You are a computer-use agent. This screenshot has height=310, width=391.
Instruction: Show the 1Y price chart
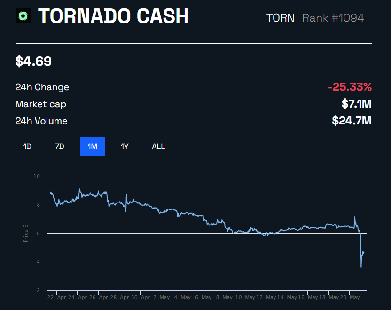click(125, 147)
